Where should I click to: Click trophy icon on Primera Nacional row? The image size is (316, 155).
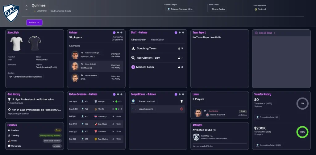click(181, 101)
